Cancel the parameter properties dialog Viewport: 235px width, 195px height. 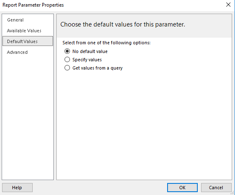click(x=216, y=188)
